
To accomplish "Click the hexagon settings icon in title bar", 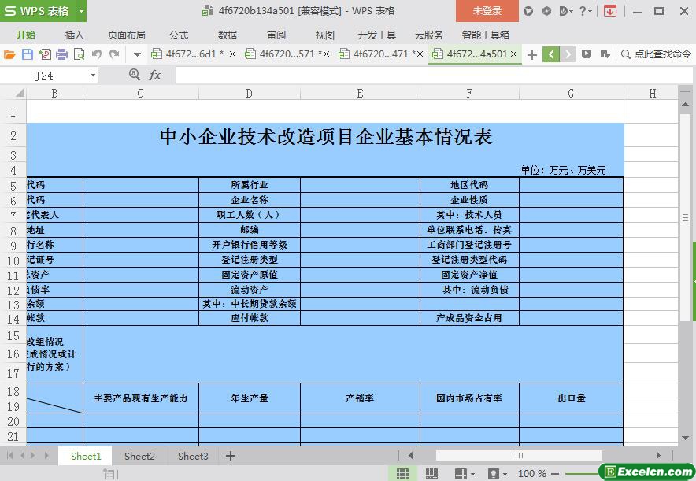I will point(546,11).
